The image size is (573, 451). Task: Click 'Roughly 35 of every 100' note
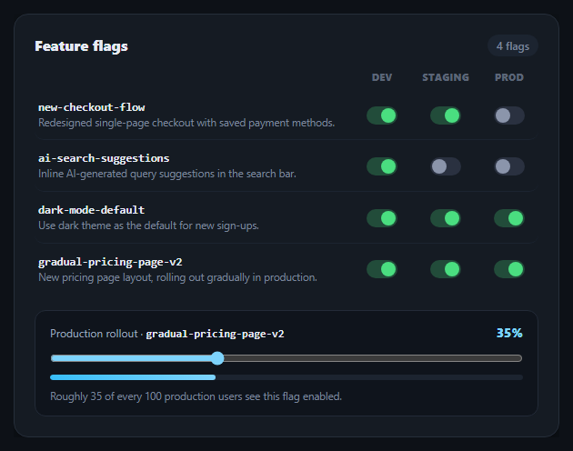(x=196, y=396)
